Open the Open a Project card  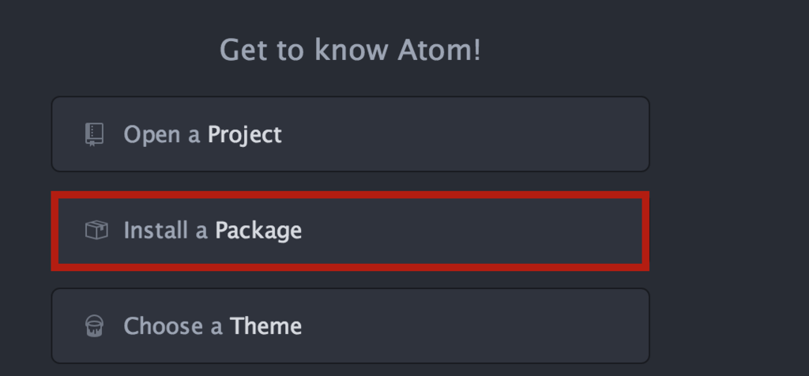(350, 134)
